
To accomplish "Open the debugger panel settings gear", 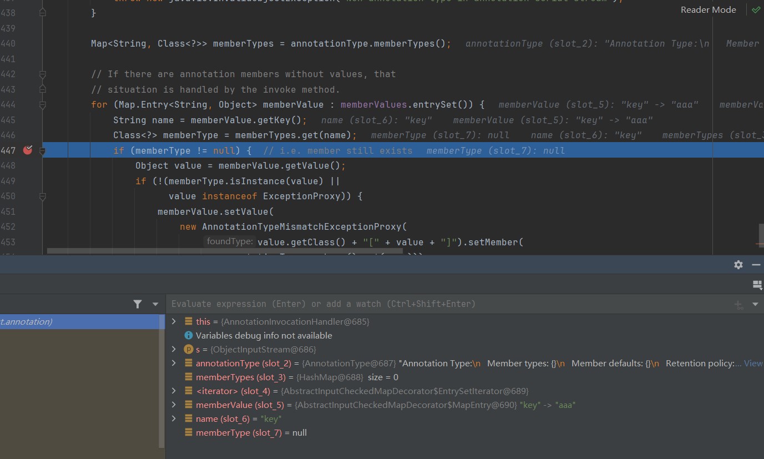I will (738, 265).
